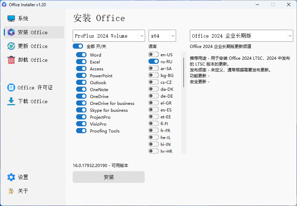The width and height of the screenshot is (297, 206).
Task: Expand the Office 2024 企业长期版 channel dropdown
Action: (241, 36)
